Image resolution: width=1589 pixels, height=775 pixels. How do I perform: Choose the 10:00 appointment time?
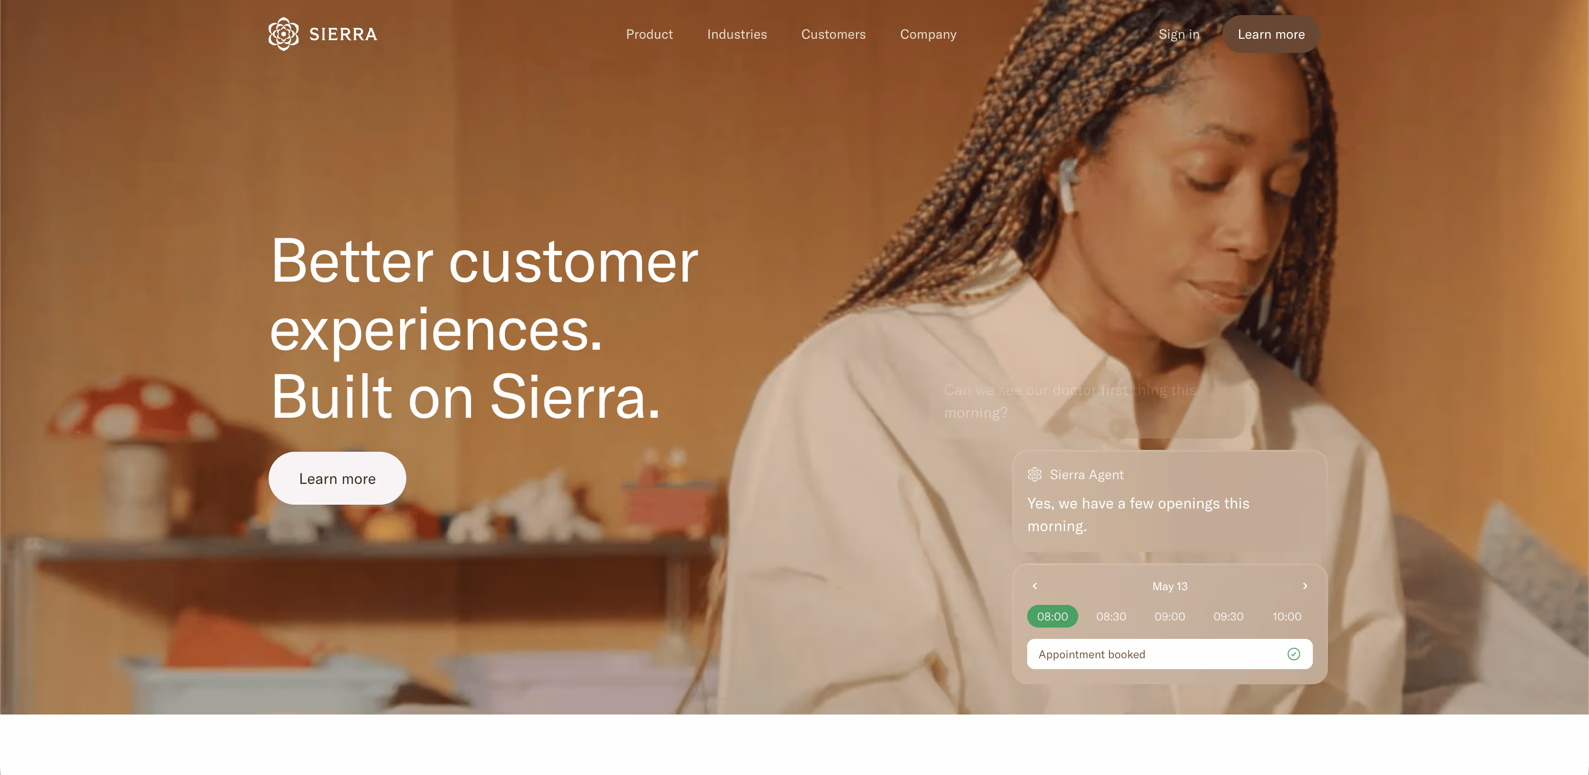tap(1287, 617)
